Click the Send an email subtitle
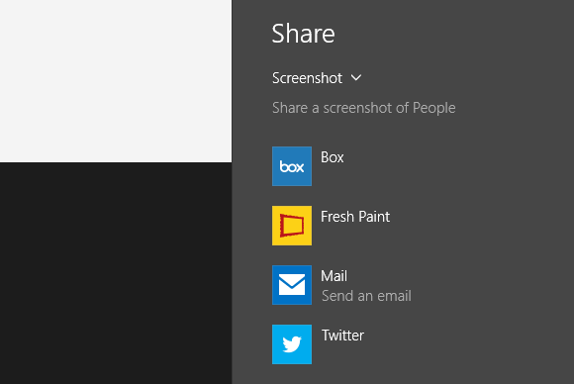The image size is (574, 384). pos(366,296)
